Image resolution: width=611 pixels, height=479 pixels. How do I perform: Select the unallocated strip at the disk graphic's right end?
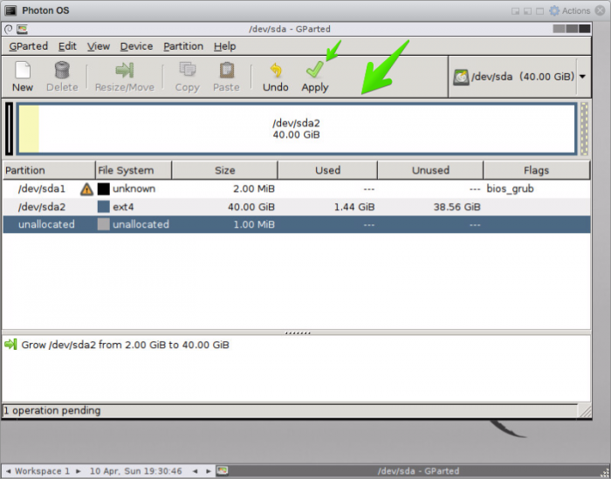point(584,129)
